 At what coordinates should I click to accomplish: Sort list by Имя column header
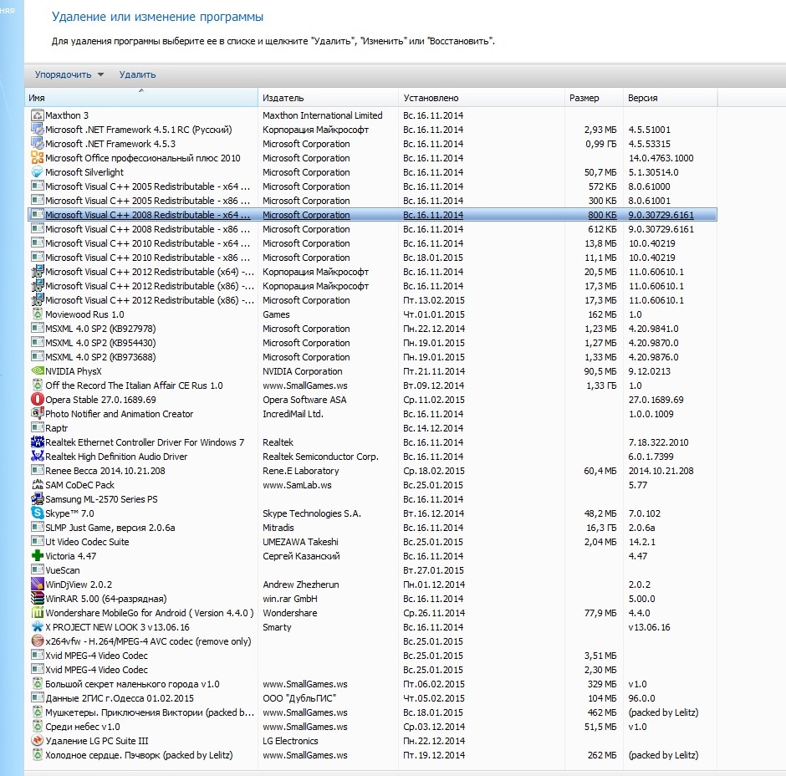[140, 98]
